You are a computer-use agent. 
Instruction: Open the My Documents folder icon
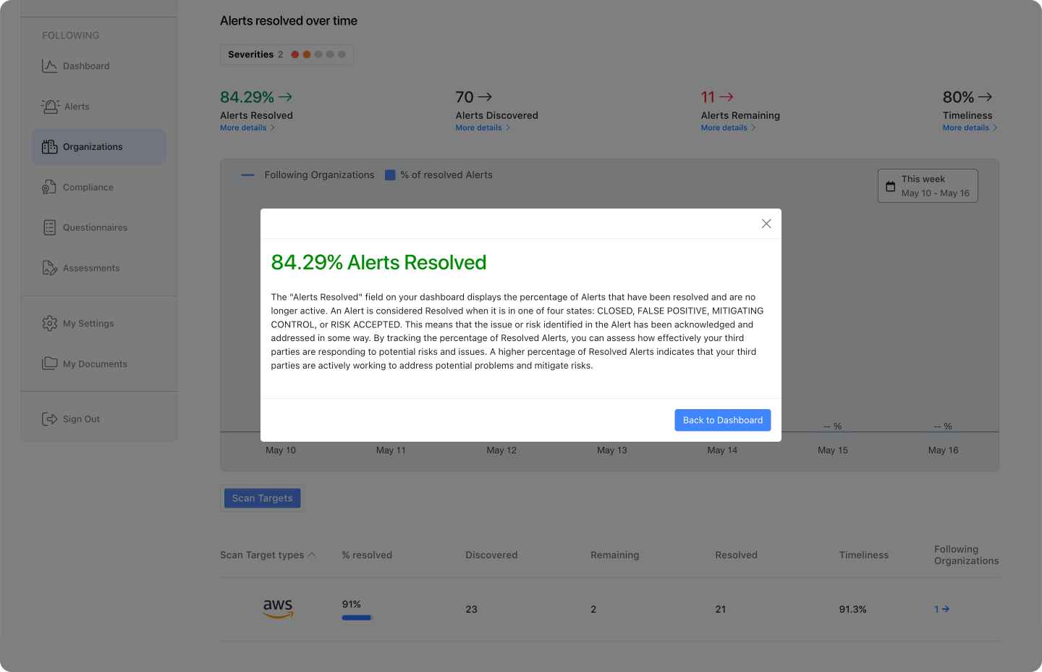pyautogui.click(x=49, y=364)
